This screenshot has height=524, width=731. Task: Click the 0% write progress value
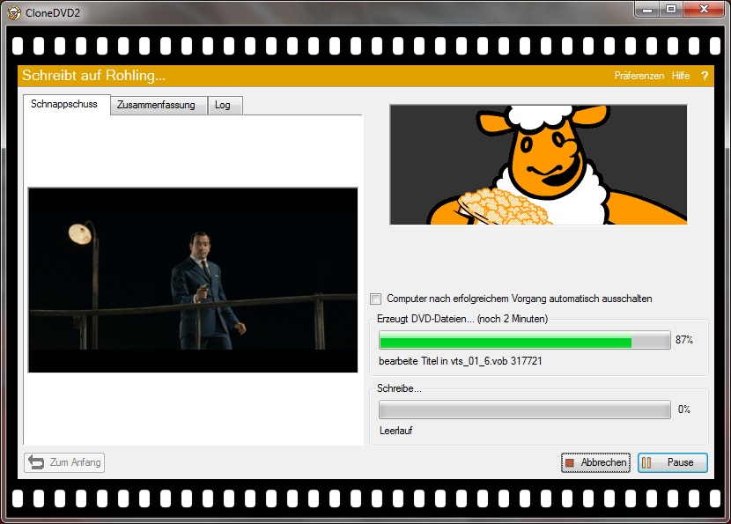(x=684, y=410)
